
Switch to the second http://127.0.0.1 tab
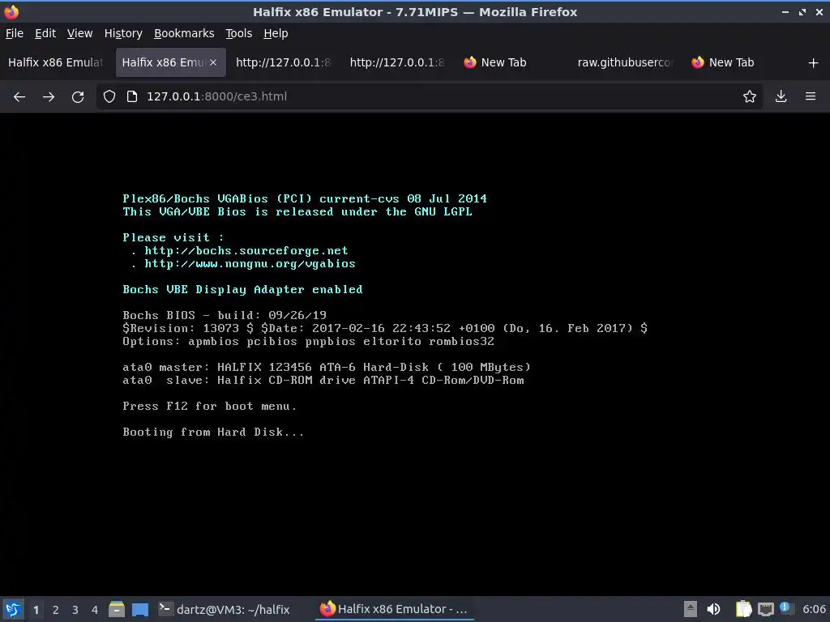coord(397,62)
